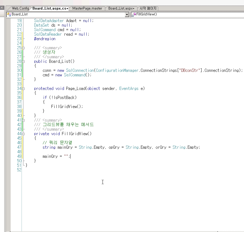Collapse the summary comment at line 41
This screenshot has height=232, width=244.
coord(23,120)
